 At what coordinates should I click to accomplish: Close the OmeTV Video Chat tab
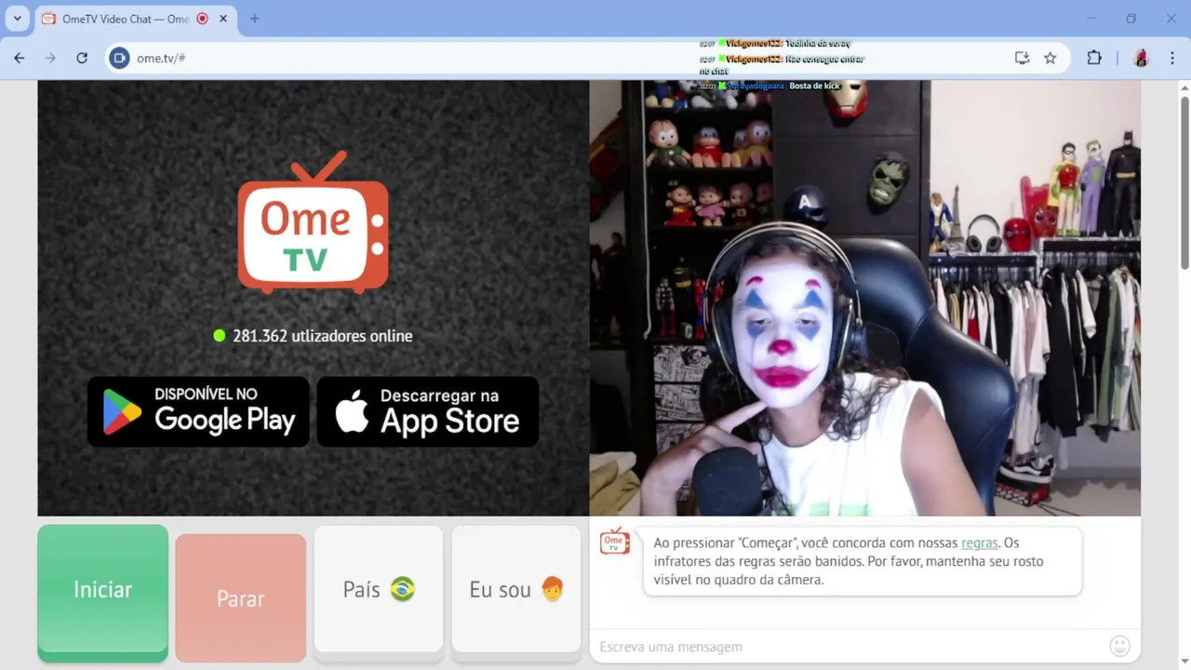tap(223, 19)
